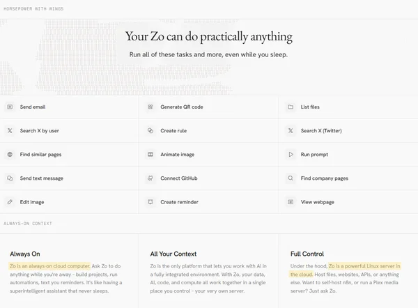
Task: Click the envelope icon beside Send email
Action: [10, 107]
